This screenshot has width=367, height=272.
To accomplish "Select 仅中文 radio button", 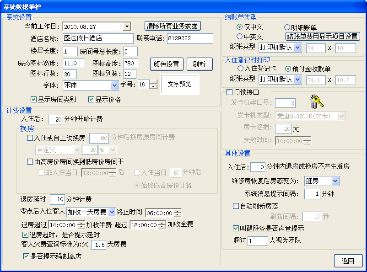I will point(239,27).
